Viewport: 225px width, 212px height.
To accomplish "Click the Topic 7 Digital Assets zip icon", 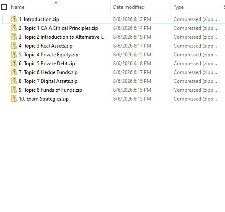I will [x=14, y=81].
